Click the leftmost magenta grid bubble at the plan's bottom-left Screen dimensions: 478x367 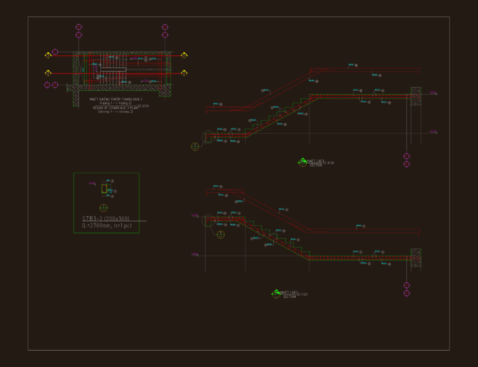point(47,85)
